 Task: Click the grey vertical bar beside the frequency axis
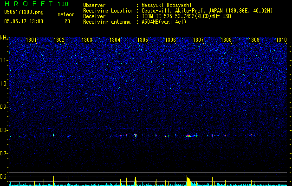9,145
